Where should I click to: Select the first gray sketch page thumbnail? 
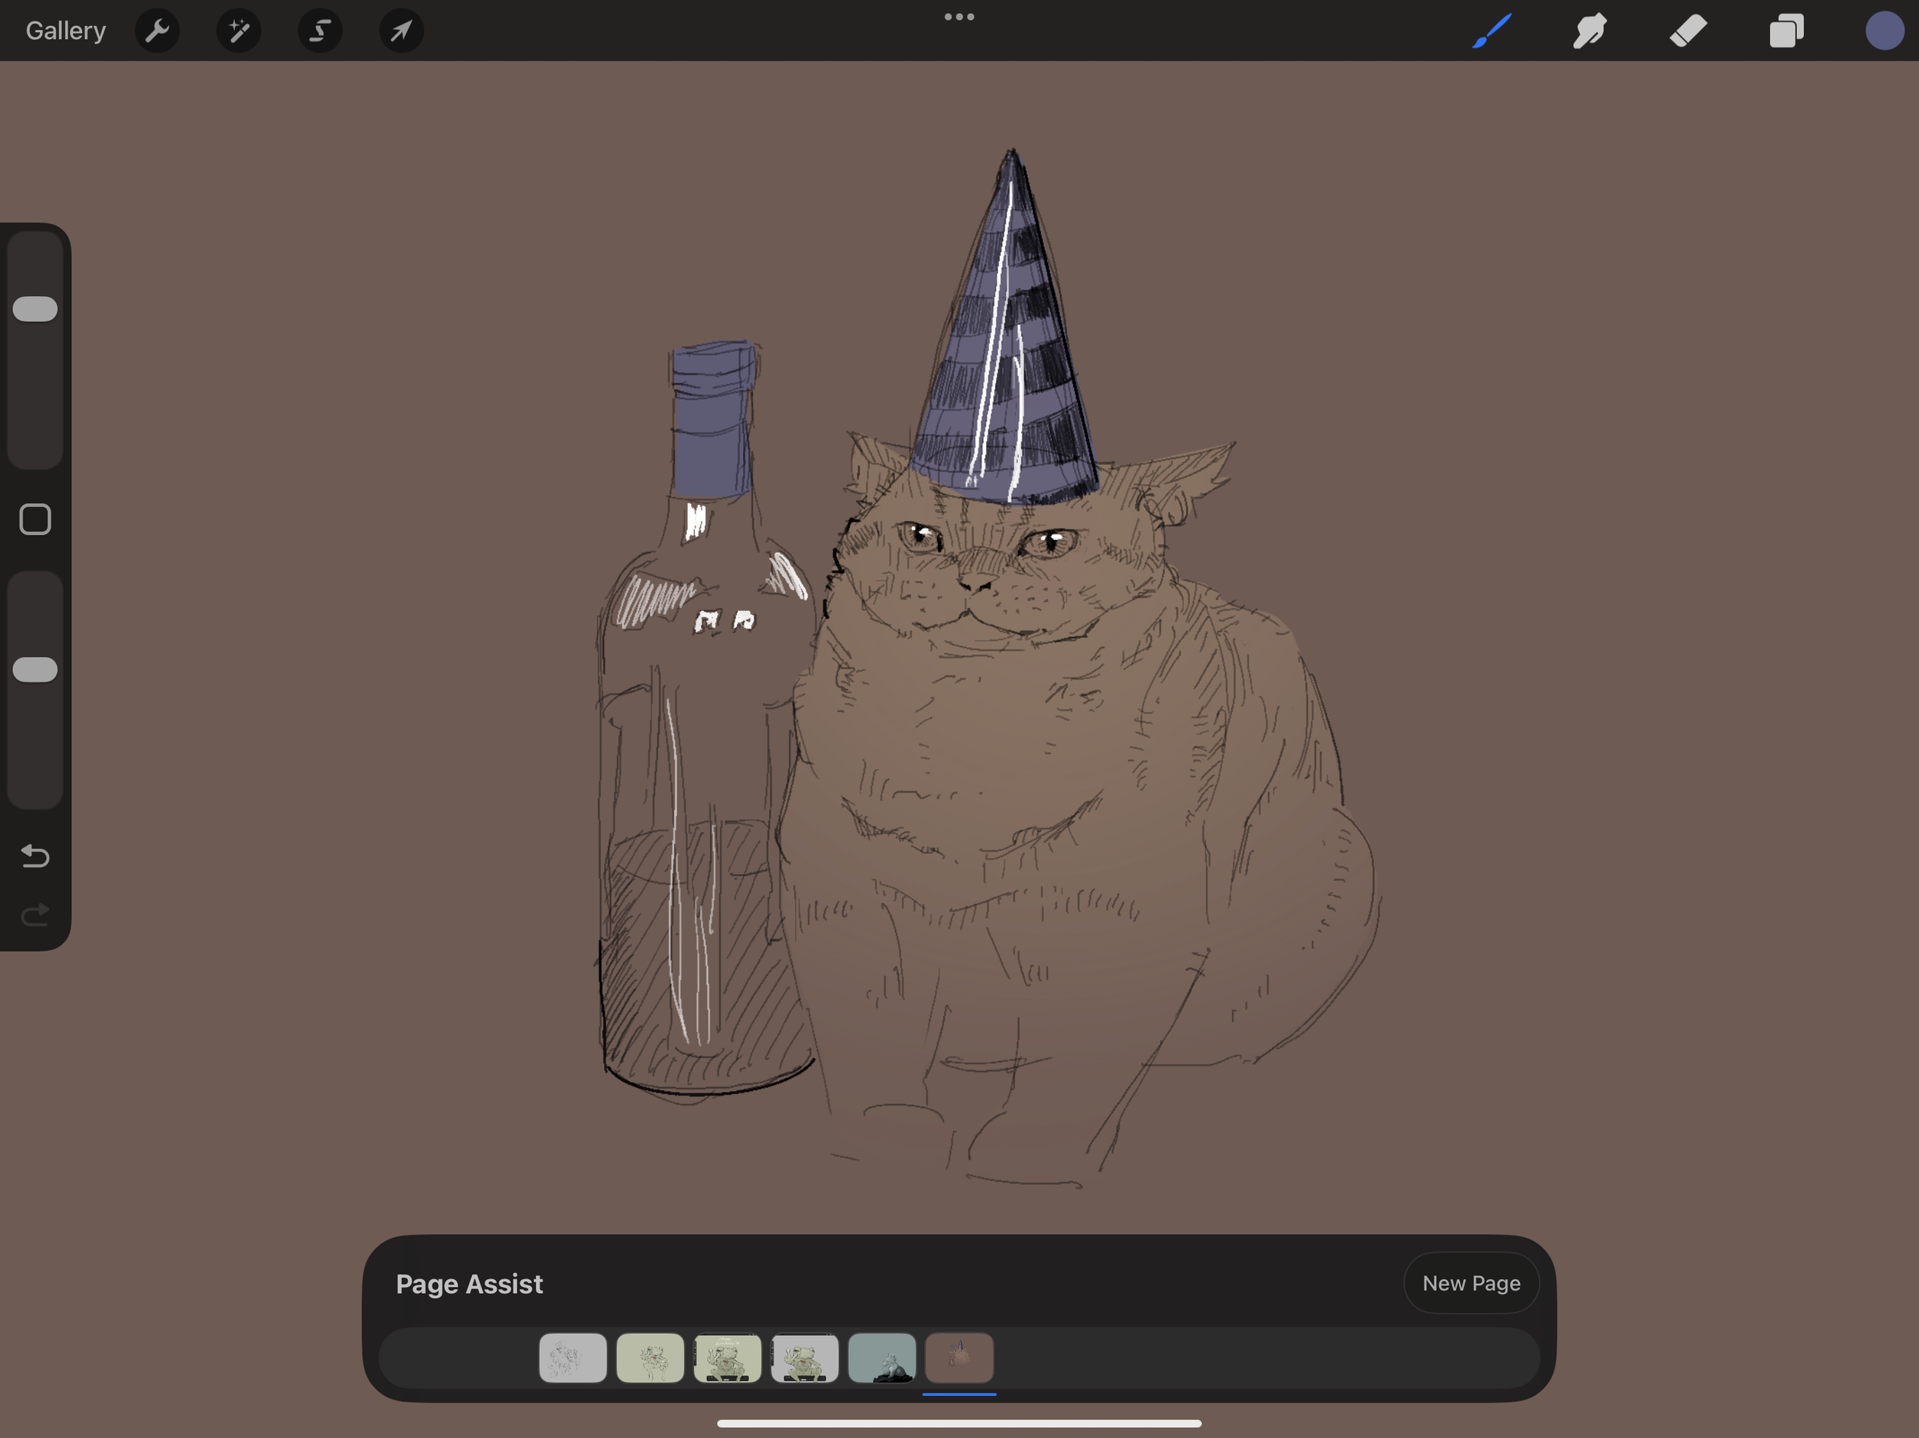[573, 1358]
